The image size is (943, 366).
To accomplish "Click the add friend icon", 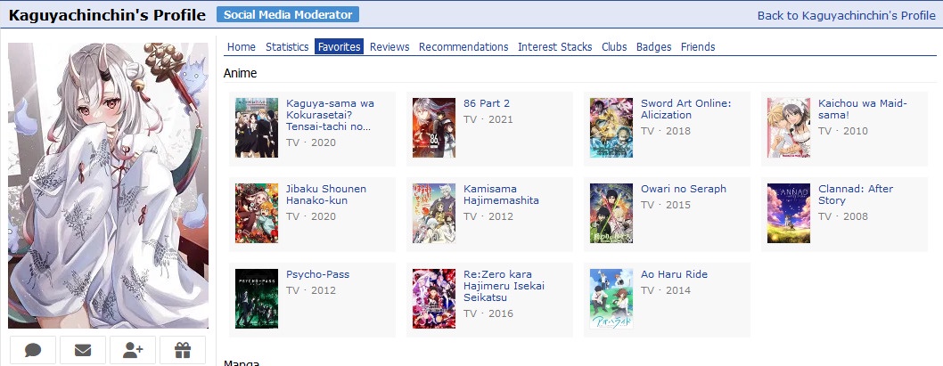I will [133, 350].
